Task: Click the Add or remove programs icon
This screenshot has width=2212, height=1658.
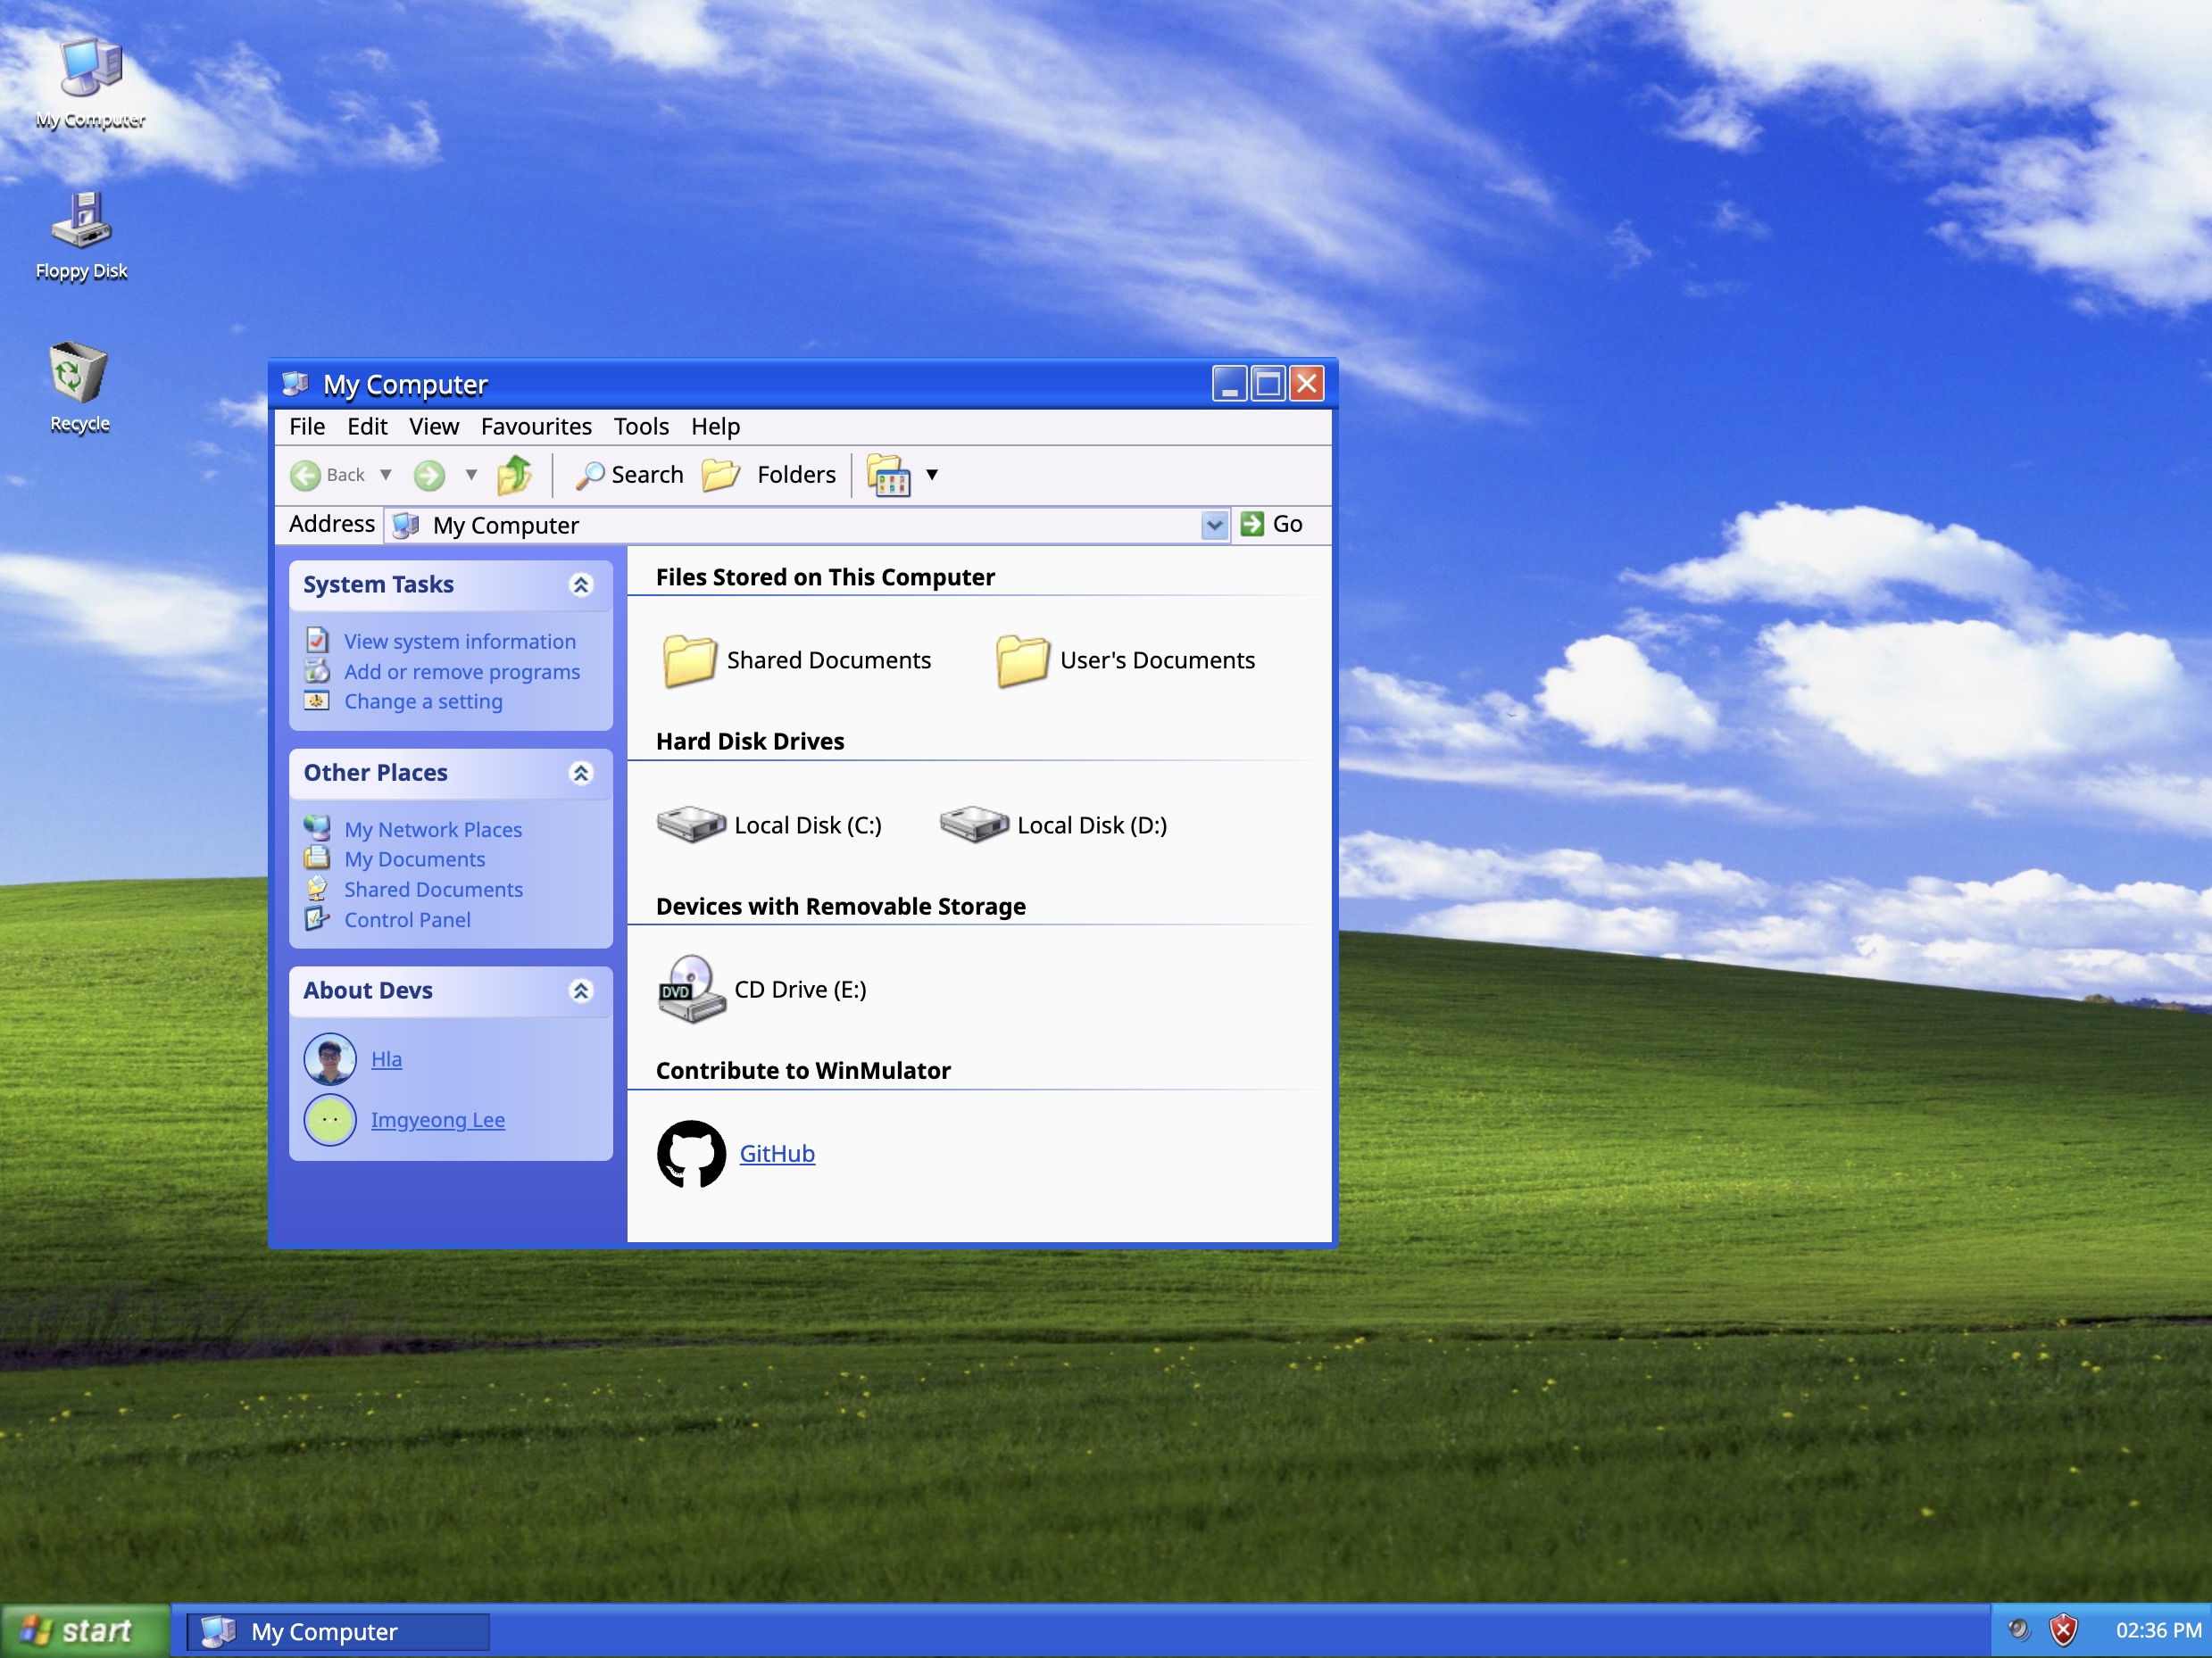Action: pos(317,670)
